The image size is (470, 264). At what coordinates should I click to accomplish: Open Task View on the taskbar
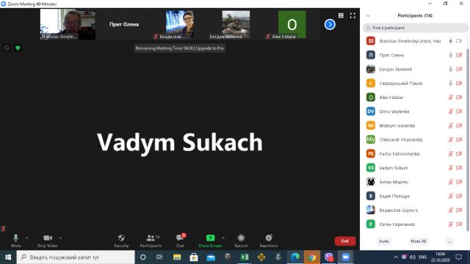coord(159,257)
